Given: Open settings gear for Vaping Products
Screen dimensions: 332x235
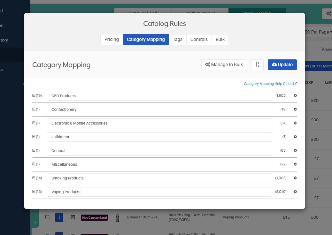Looking at the screenshot, I should (x=295, y=192).
